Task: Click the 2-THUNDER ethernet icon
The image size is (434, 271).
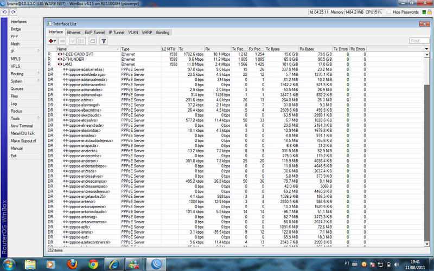Action: point(60,59)
